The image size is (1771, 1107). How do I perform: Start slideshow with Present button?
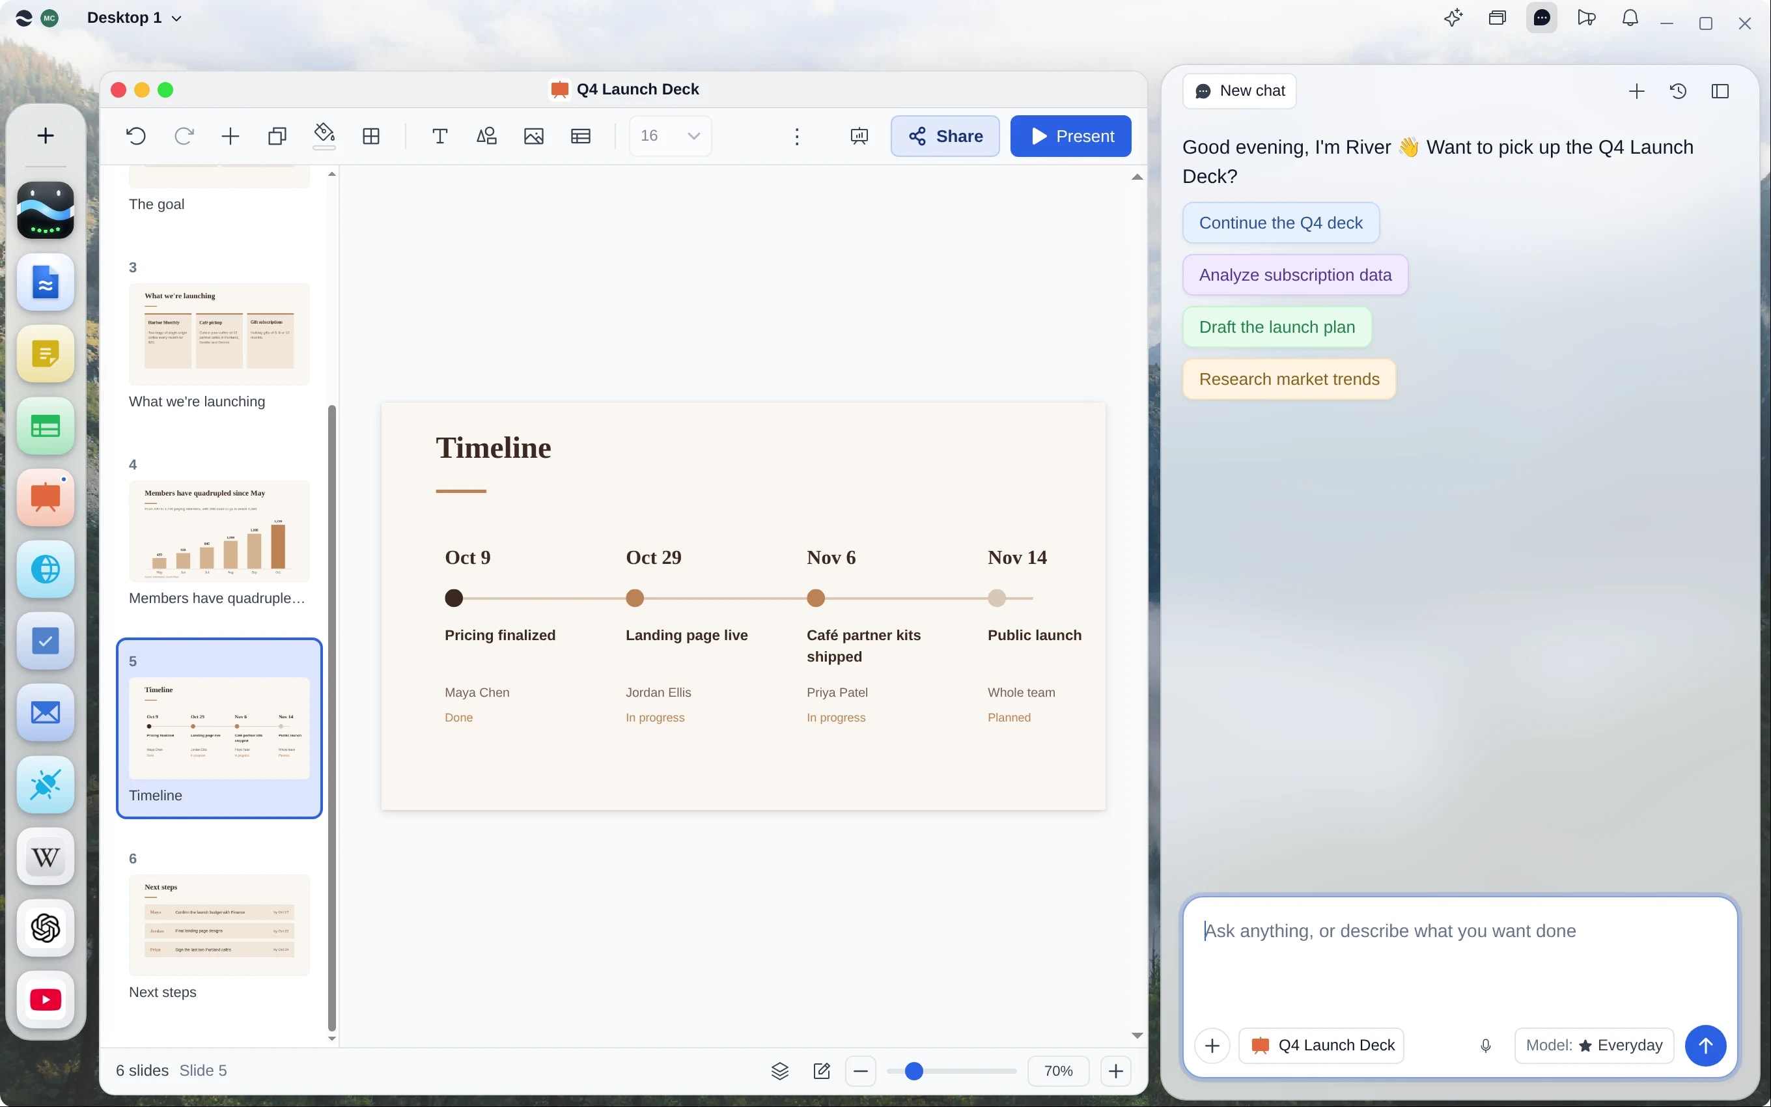coord(1070,136)
